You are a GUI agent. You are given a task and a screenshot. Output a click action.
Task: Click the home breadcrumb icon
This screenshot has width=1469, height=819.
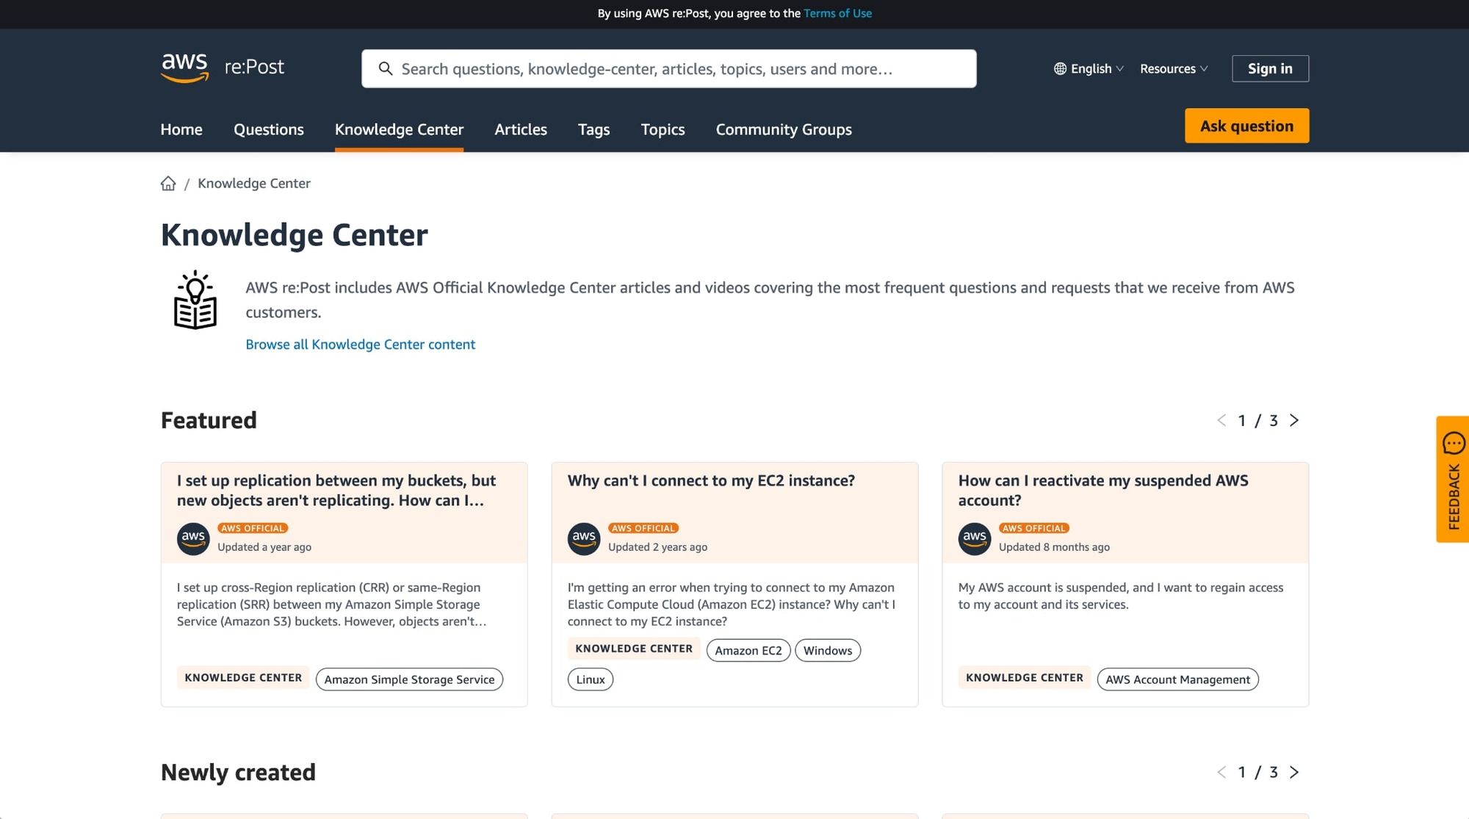point(168,184)
